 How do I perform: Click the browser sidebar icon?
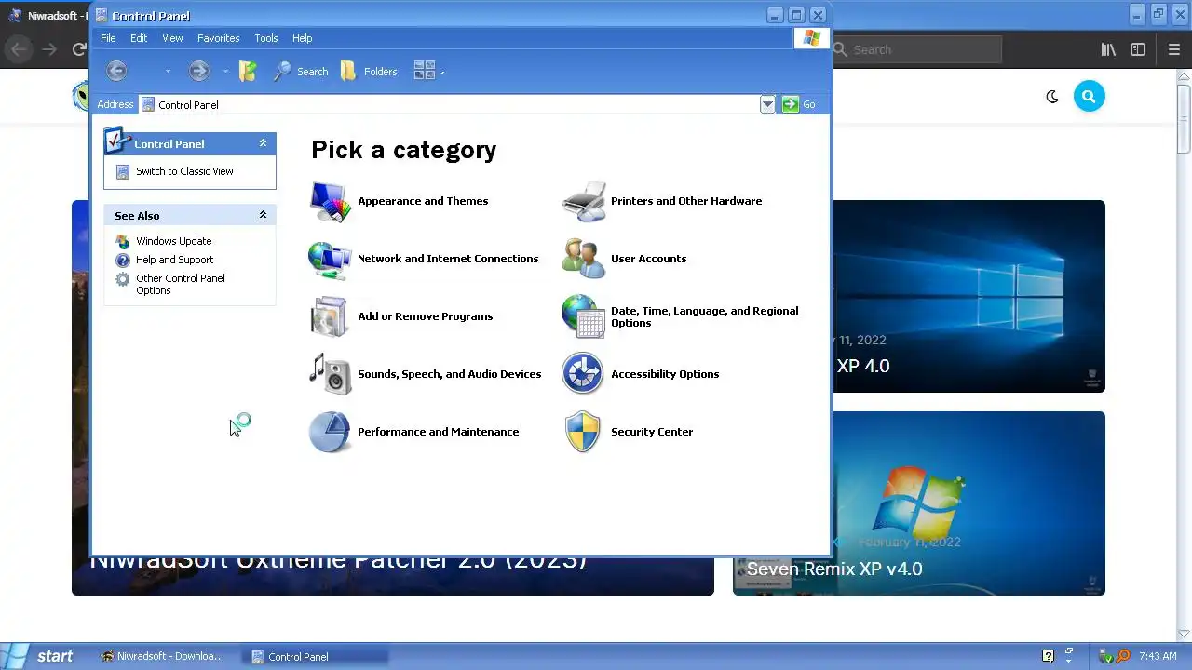tap(1138, 50)
